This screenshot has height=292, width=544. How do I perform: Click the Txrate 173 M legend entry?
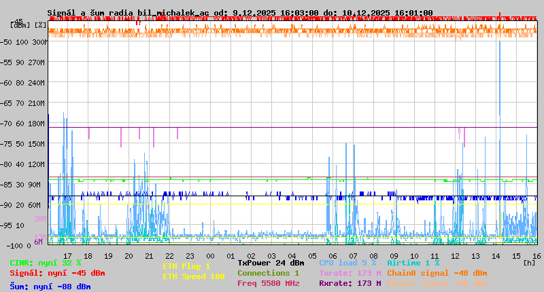click(x=350, y=273)
